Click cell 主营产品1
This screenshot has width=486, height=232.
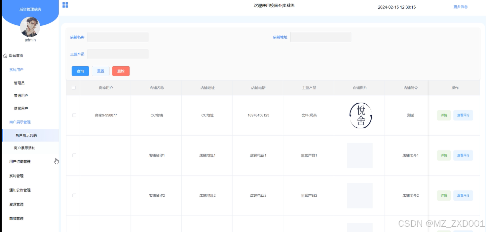(x=309, y=155)
